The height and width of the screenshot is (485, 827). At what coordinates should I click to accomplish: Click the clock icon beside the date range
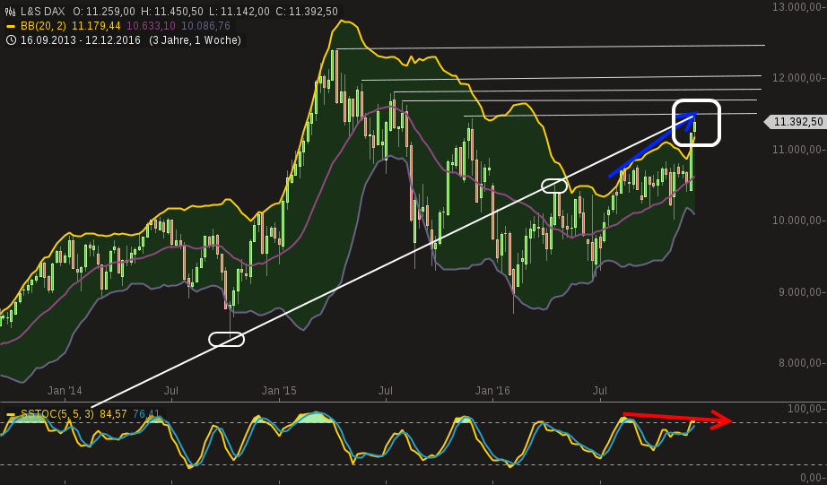point(11,40)
